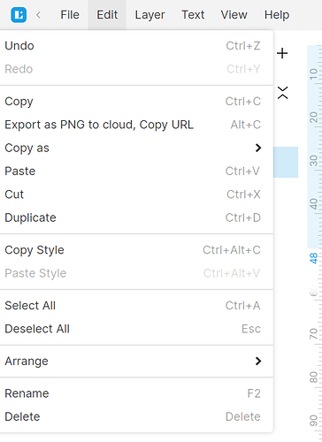Click the collapse arrows icon below plus

[282, 93]
